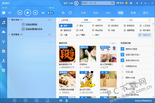Open the lyrics 词 button

pyautogui.click(x=4, y=13)
